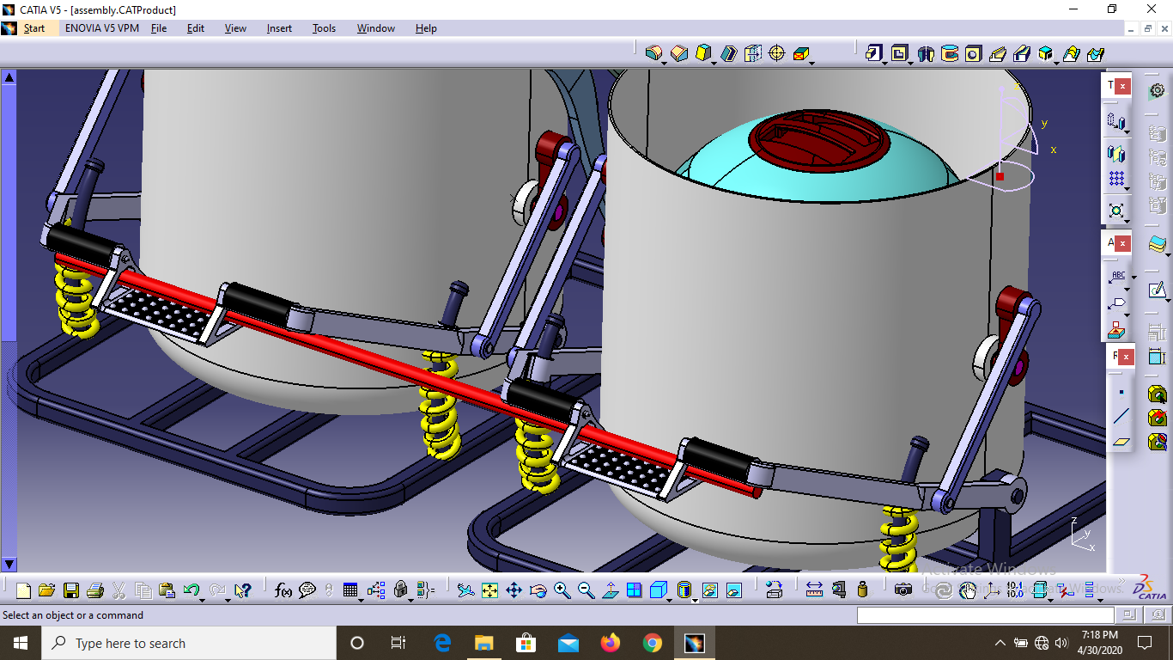Open the Tools menu
The width and height of the screenshot is (1173, 660).
tap(324, 28)
